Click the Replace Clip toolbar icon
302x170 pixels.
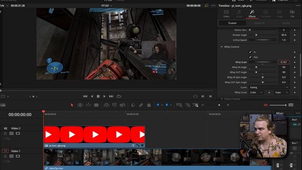click(122, 105)
